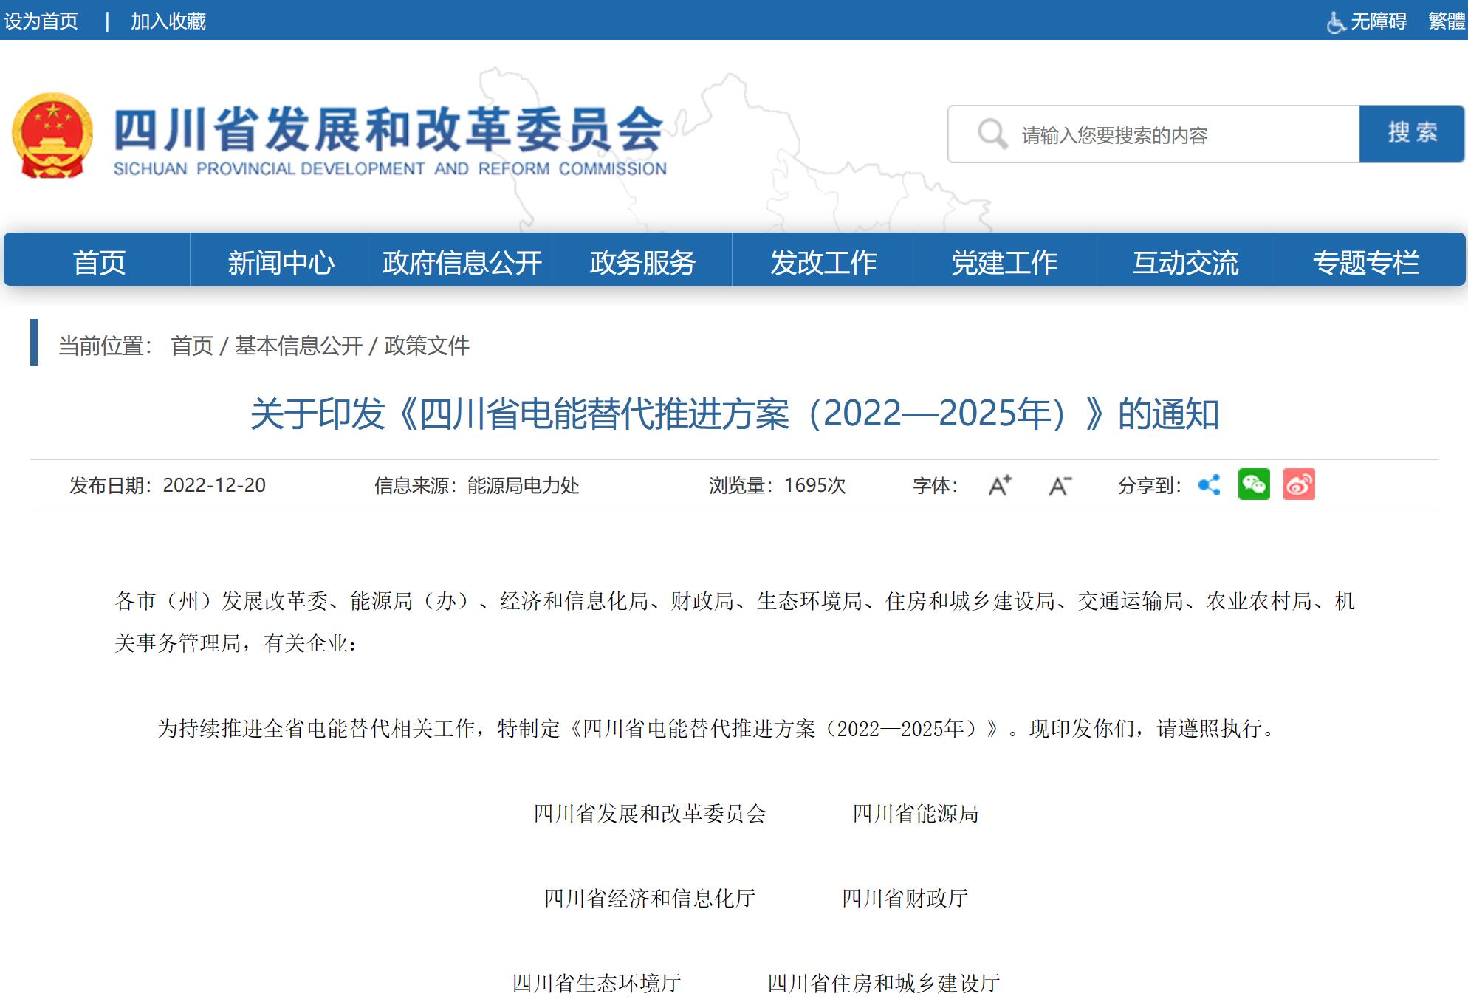The height and width of the screenshot is (1005, 1468).
Task: Click the accessibility wheelchair icon
Action: click(1336, 22)
